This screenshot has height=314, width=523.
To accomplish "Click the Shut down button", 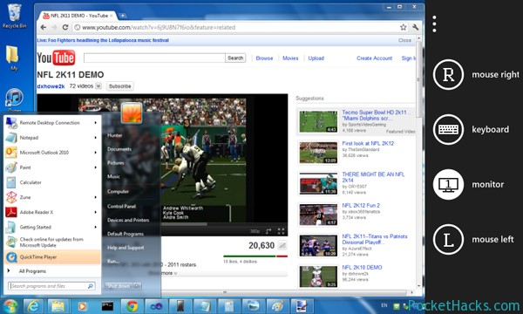I will click(x=119, y=286).
